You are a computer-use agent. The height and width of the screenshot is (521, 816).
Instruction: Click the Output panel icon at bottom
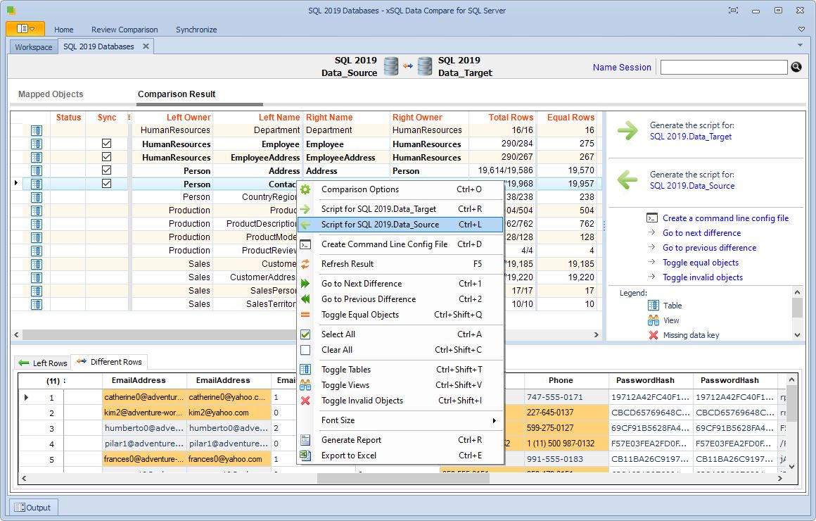[x=19, y=508]
